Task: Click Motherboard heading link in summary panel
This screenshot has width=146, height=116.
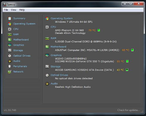Action: click(x=58, y=47)
